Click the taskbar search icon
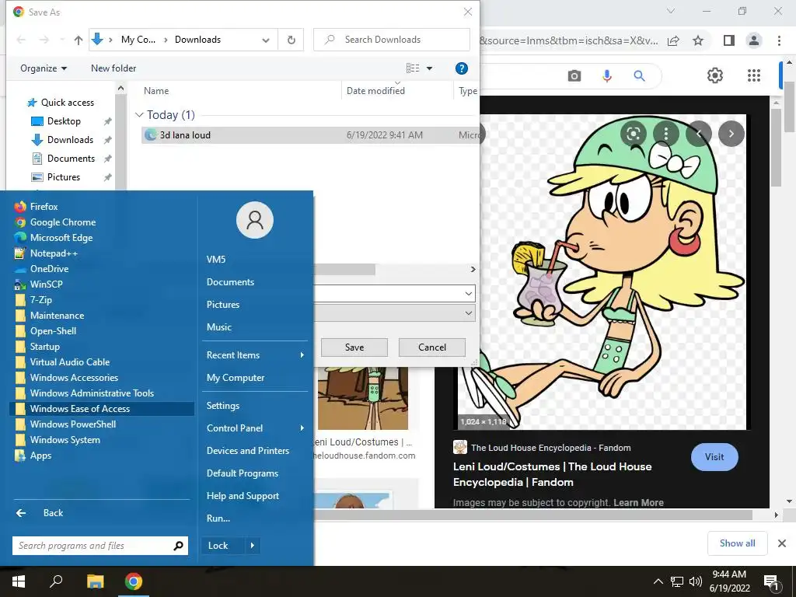This screenshot has width=796, height=597. [56, 581]
